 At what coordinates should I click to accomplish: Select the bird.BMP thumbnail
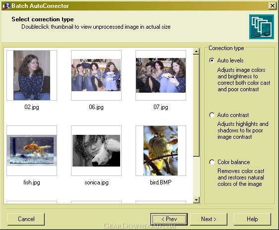pos(161,151)
